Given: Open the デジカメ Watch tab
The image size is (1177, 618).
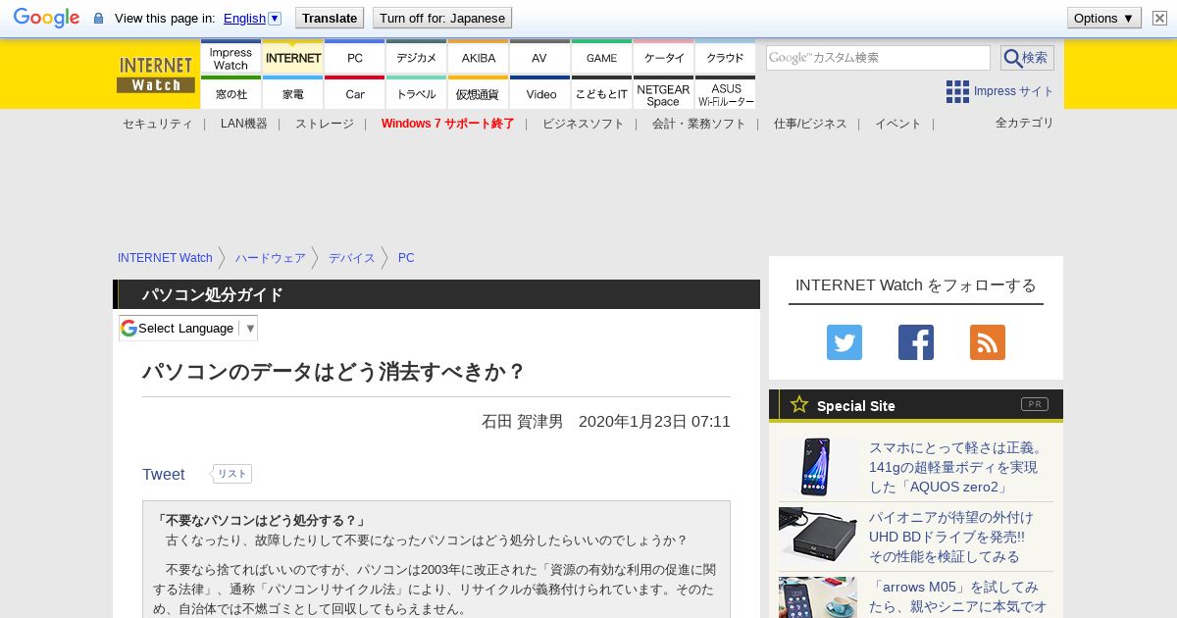Looking at the screenshot, I should pos(417,58).
